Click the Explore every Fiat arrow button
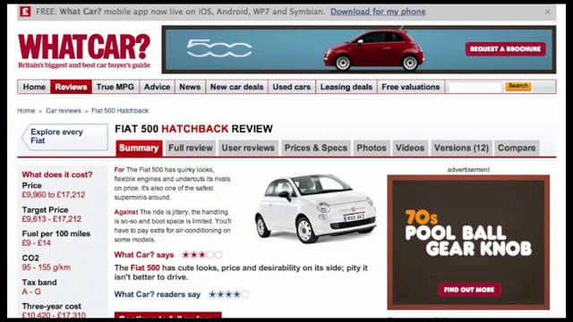The width and height of the screenshot is (573, 322). [x=64, y=137]
